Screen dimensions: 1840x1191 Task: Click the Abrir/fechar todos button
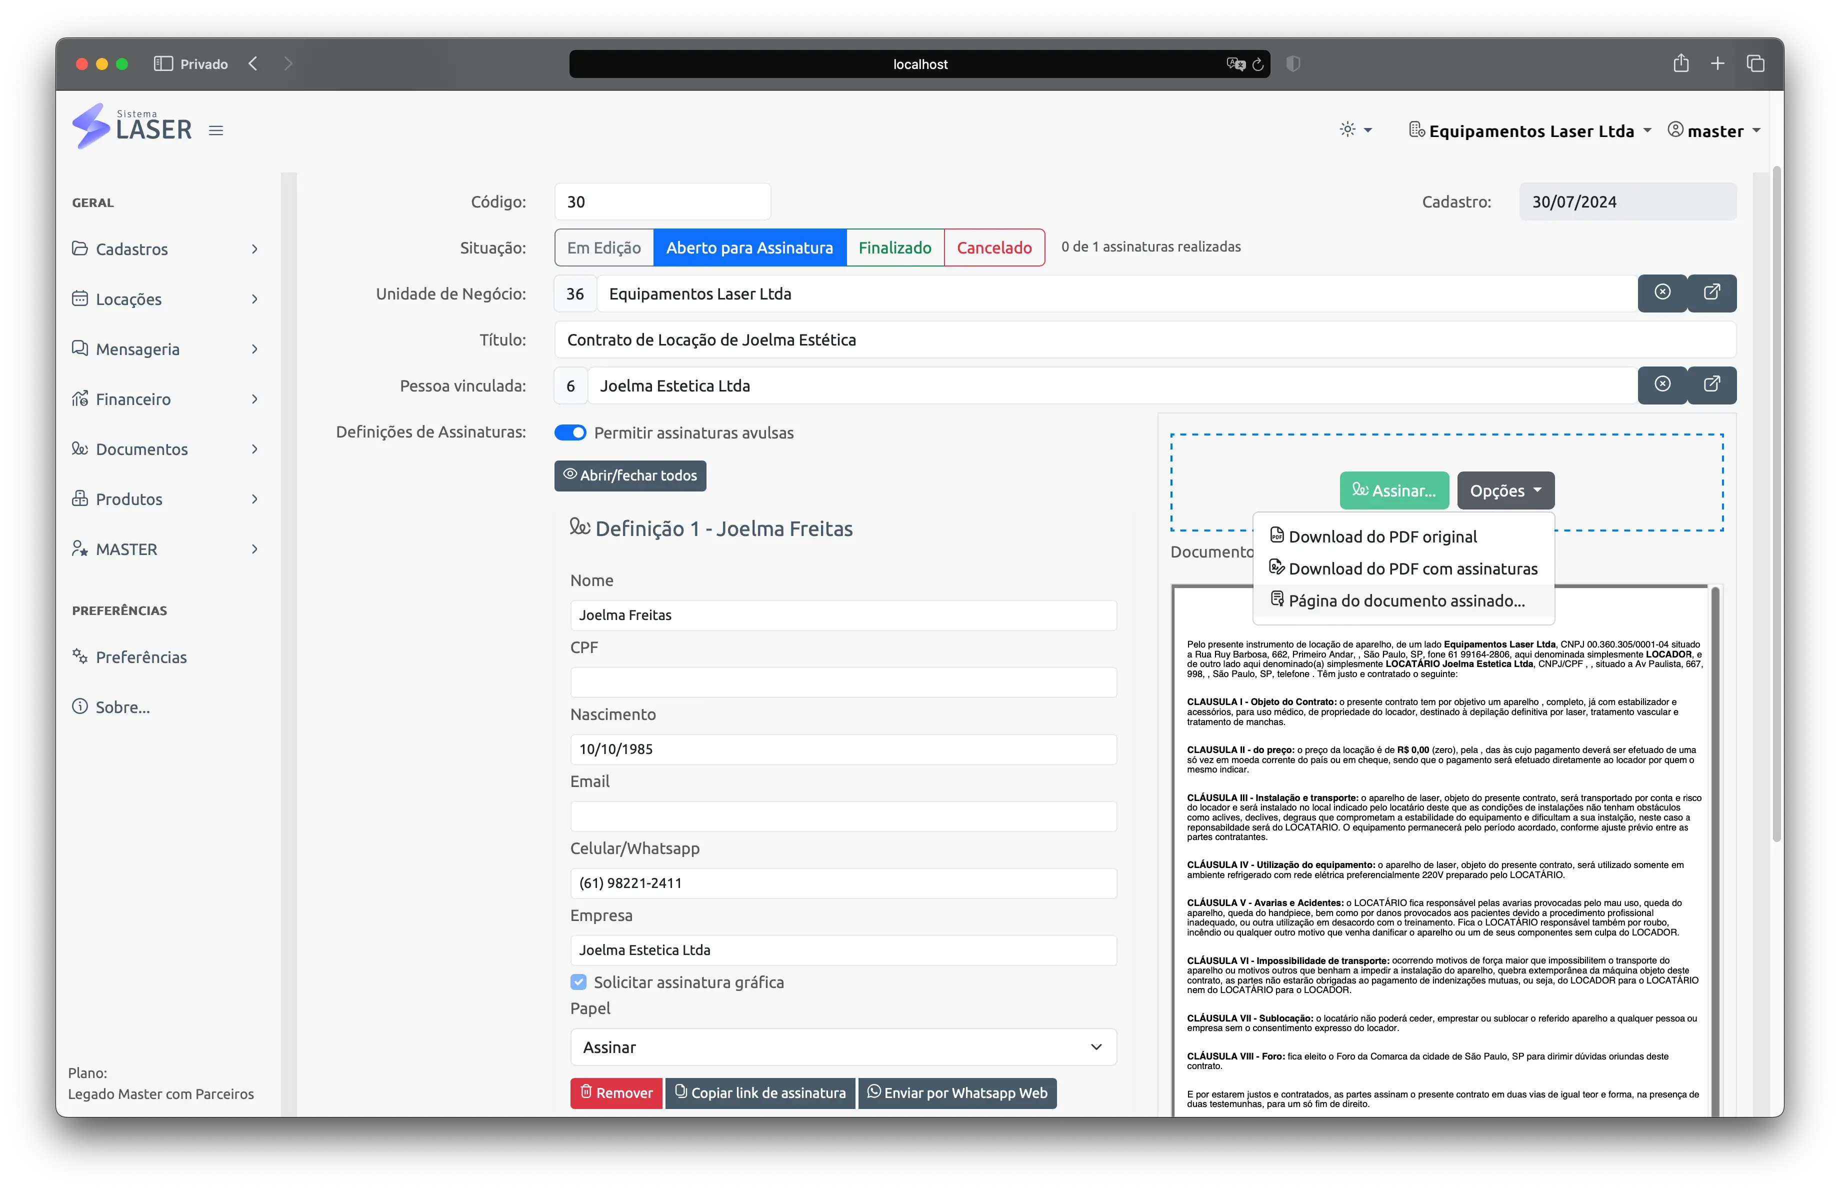630,475
